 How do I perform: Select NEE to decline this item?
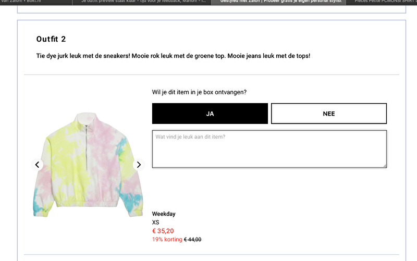click(x=329, y=114)
